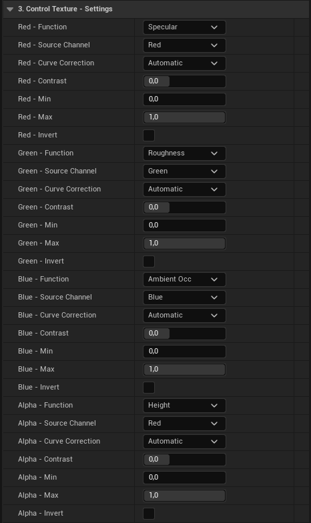Select the Blue - Source Channel dropdown
Viewport: 311px width, 523px height.
pyautogui.click(x=184, y=298)
